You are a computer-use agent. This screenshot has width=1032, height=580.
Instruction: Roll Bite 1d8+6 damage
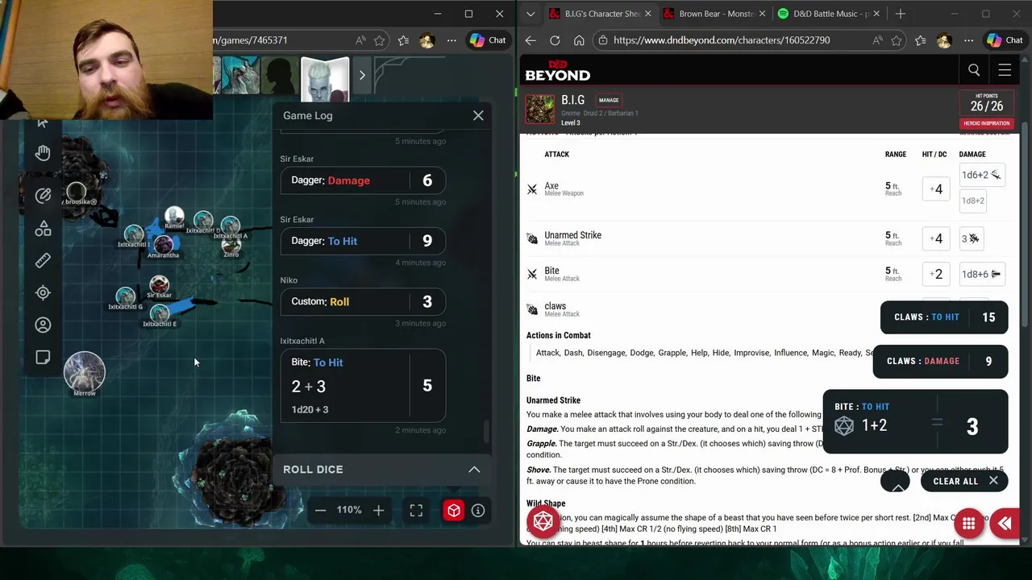[980, 274]
